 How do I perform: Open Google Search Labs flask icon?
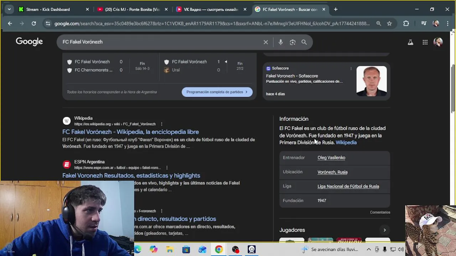(x=410, y=42)
